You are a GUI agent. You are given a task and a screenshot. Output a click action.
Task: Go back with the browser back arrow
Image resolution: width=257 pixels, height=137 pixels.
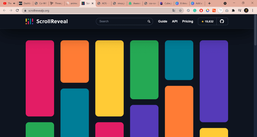[4, 11]
